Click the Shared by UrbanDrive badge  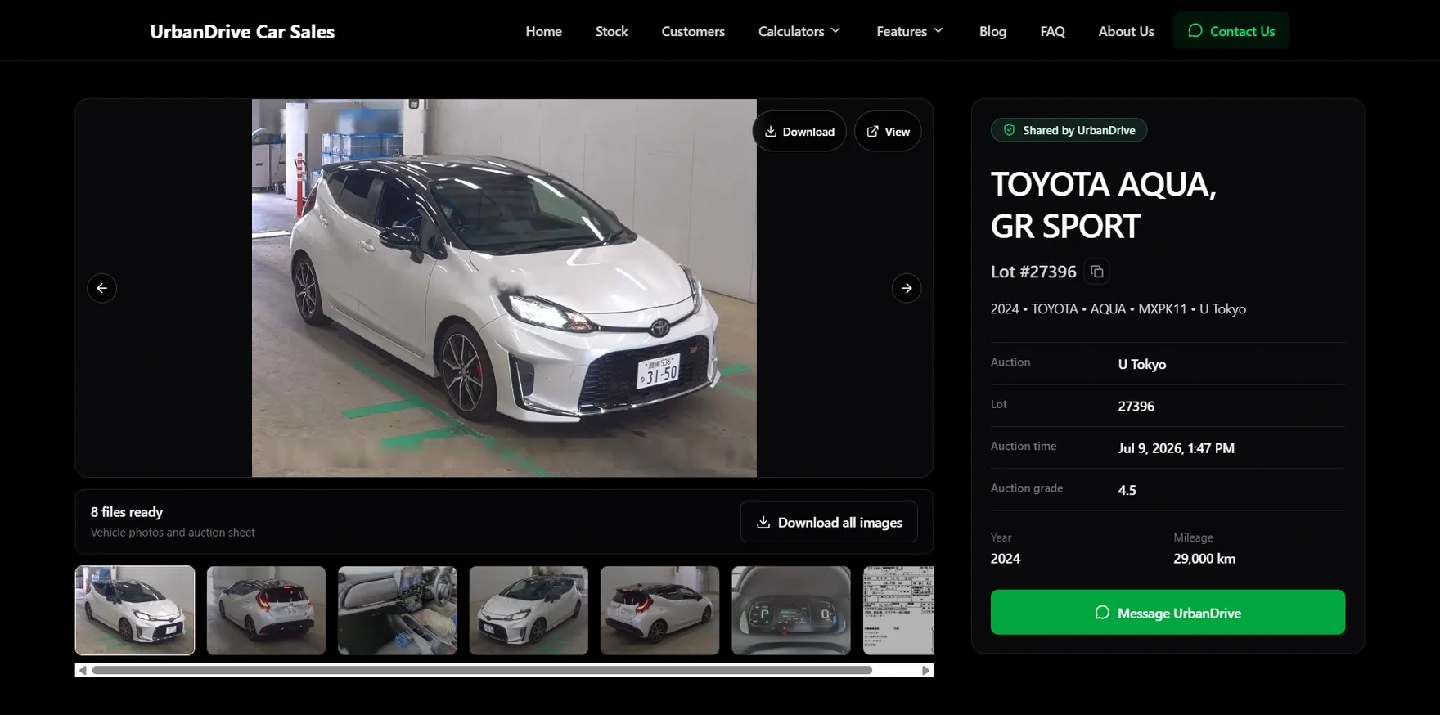click(1069, 130)
